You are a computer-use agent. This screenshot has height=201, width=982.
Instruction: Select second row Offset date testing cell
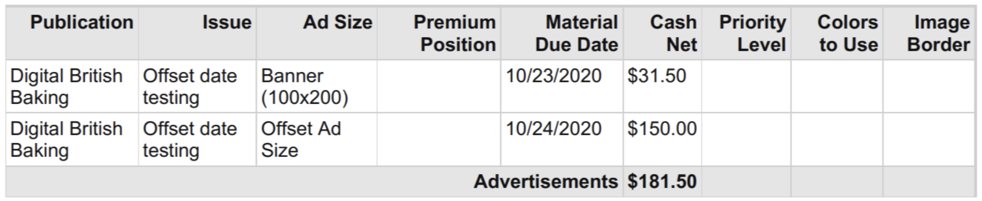tap(190, 140)
